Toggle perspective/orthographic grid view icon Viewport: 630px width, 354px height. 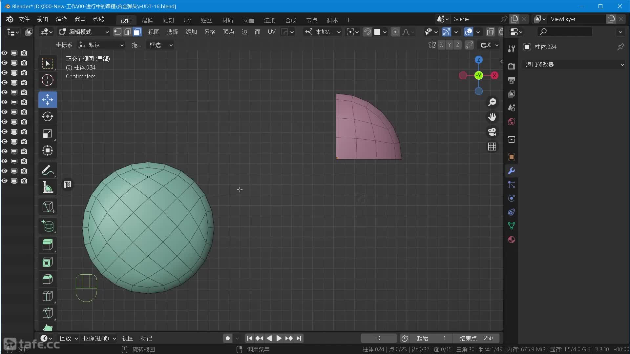pyautogui.click(x=492, y=147)
